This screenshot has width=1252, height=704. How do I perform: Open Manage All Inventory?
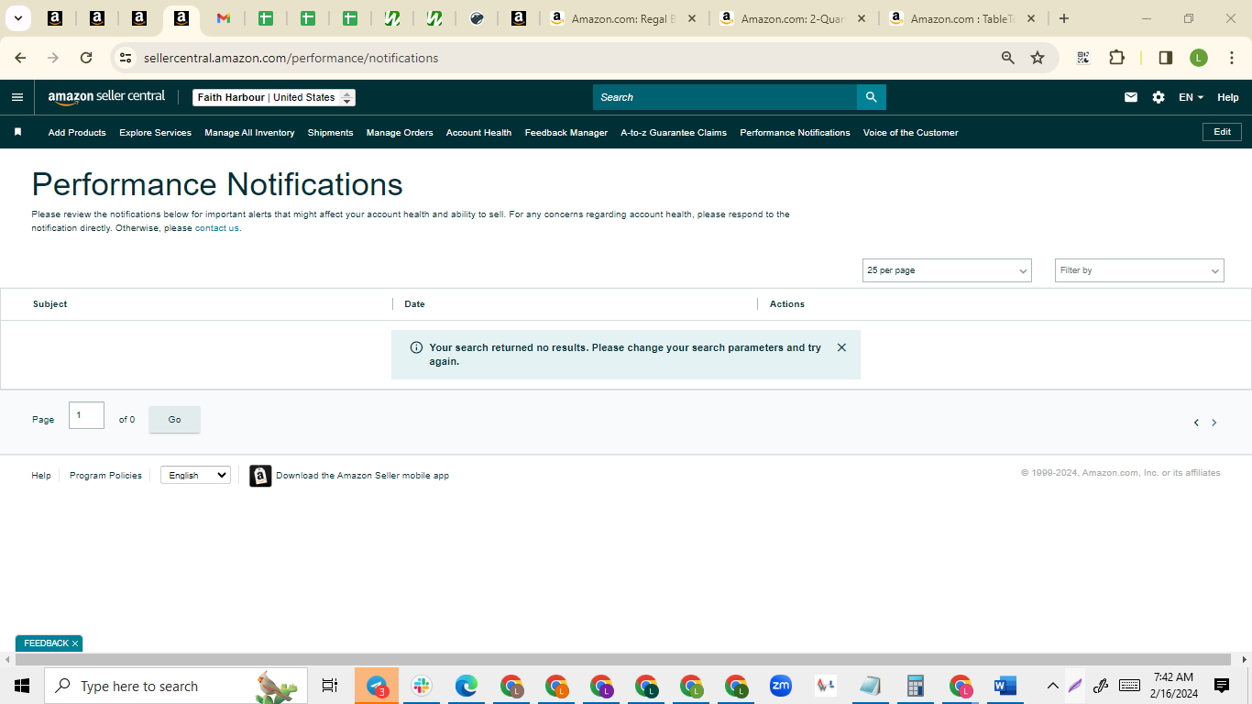tap(249, 133)
